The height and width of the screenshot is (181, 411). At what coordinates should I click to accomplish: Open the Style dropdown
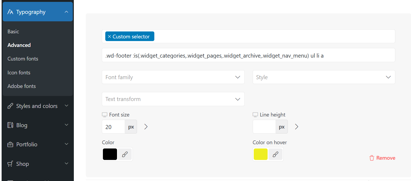(324, 77)
